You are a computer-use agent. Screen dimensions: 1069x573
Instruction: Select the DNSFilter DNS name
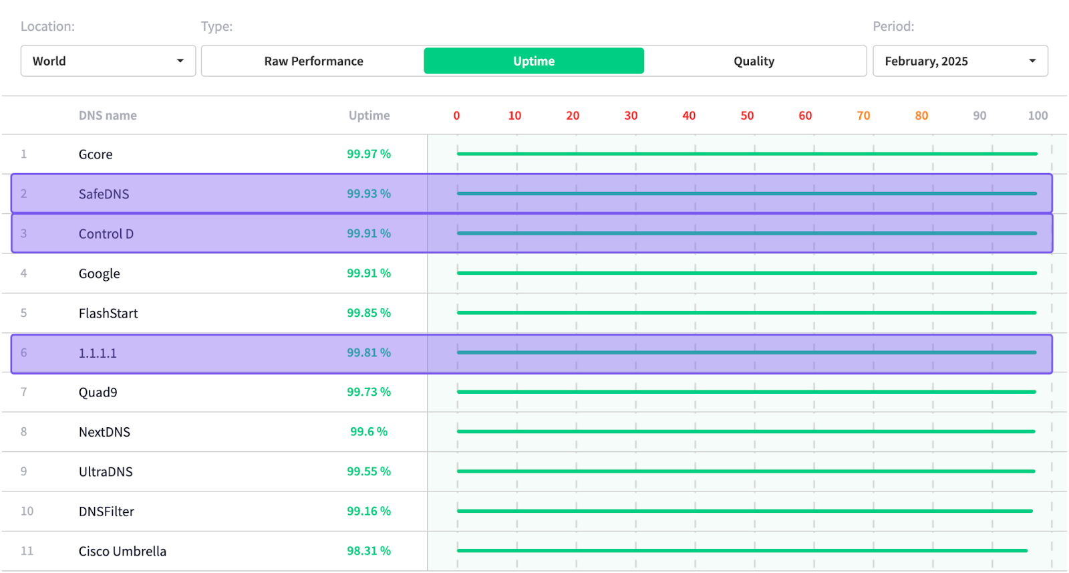pyautogui.click(x=106, y=511)
